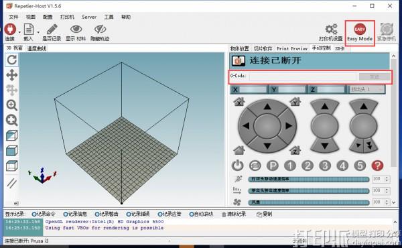Open the Server menu
The height and width of the screenshot is (248, 402).
pyautogui.click(x=89, y=17)
